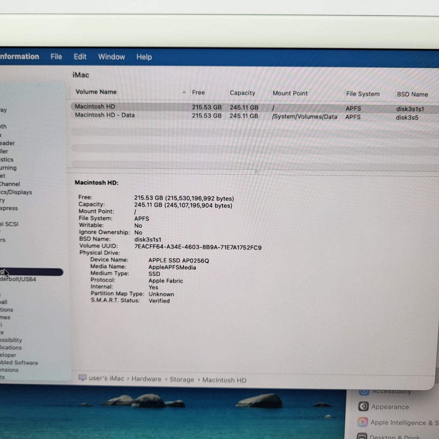Select the Macintosh HD - Data row
This screenshot has width=439, height=439.
click(x=255, y=116)
